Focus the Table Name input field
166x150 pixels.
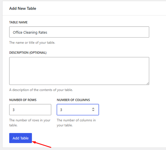pyautogui.click(x=79, y=32)
